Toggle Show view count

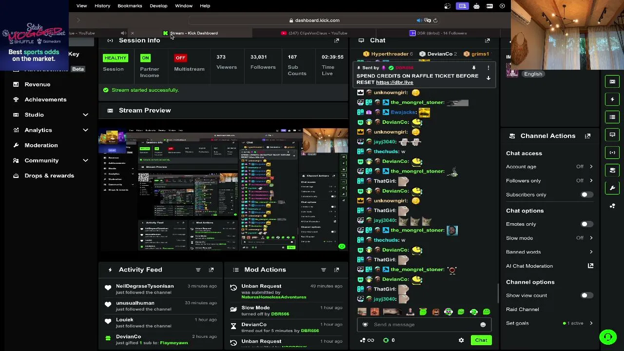tap(587, 295)
